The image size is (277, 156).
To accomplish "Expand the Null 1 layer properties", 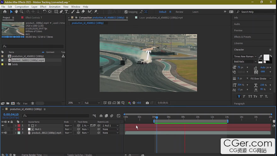I will pos(15,129).
